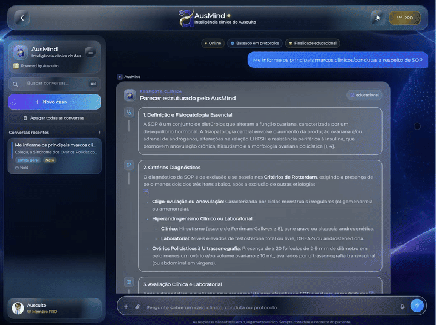Image resolution: width=436 pixels, height=325 pixels.
Task: Click Parecer estruturado pelo AusMind title
Action: click(188, 99)
